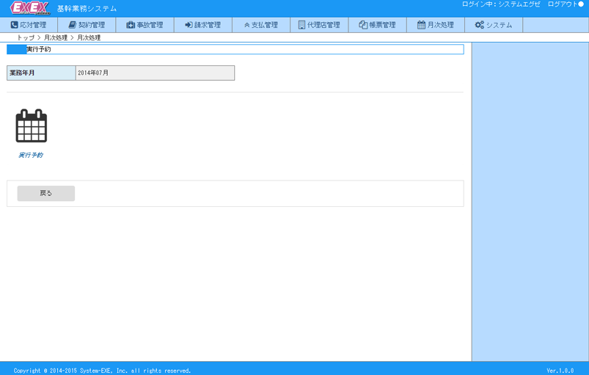Select the 月次処理 menu in navigation bar
Viewport: 589px width, 375px height.
coord(436,25)
